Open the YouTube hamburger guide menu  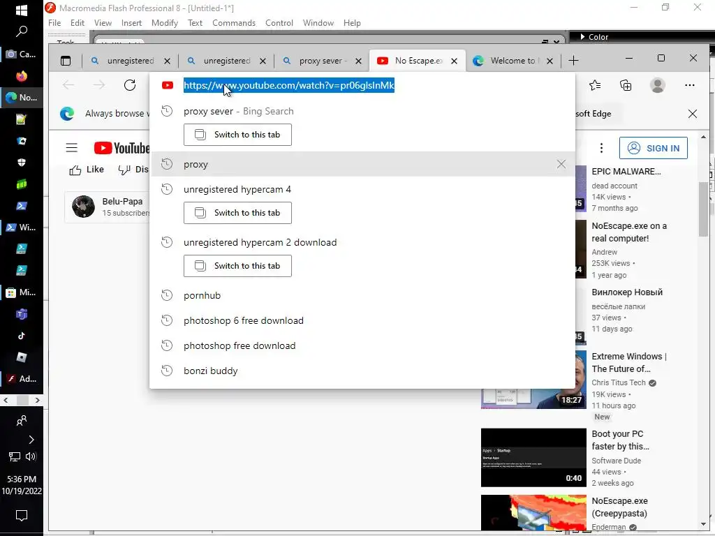pyautogui.click(x=72, y=148)
